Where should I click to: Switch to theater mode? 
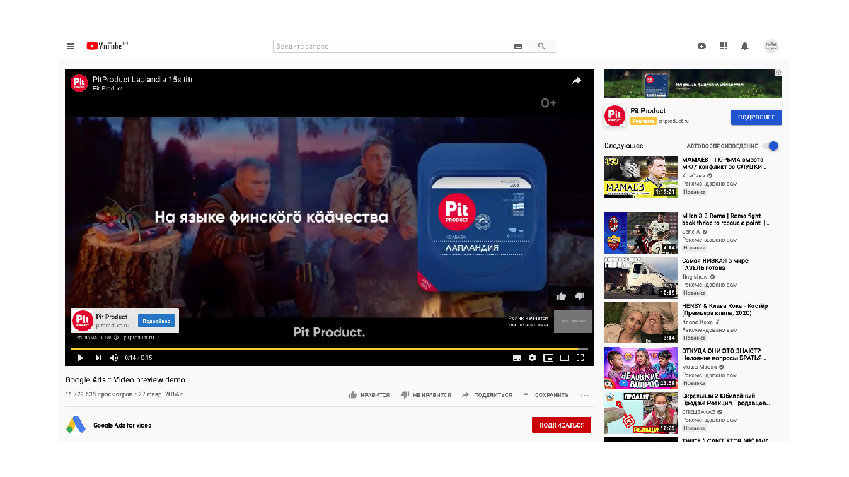[564, 358]
